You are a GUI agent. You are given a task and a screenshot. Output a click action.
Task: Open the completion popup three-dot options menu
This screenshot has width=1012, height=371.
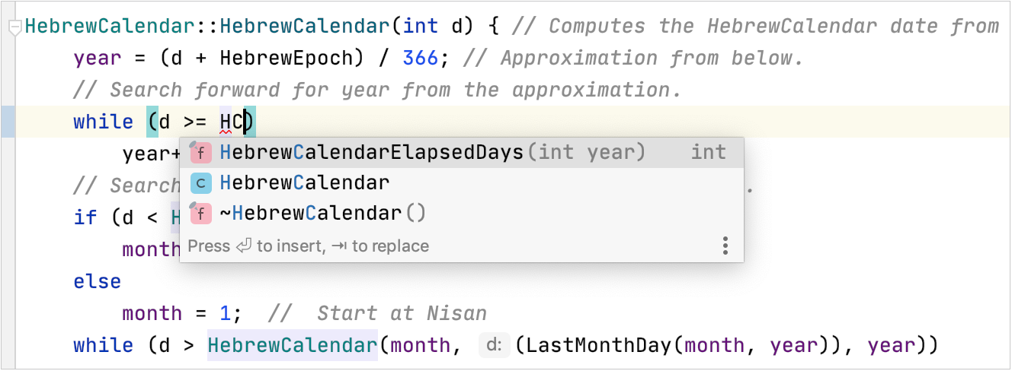tap(725, 246)
